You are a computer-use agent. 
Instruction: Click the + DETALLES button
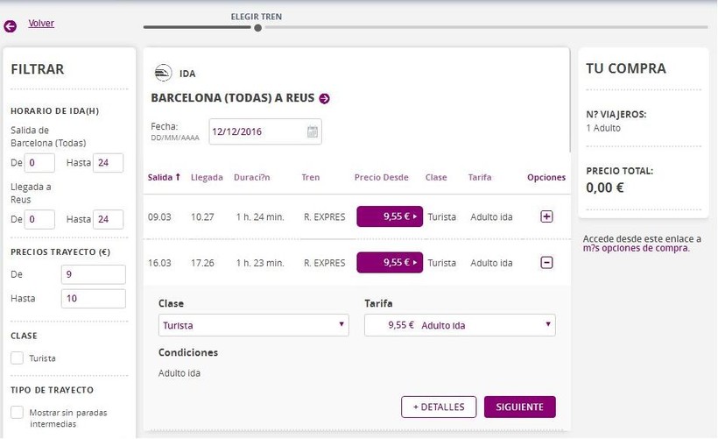[x=439, y=407]
